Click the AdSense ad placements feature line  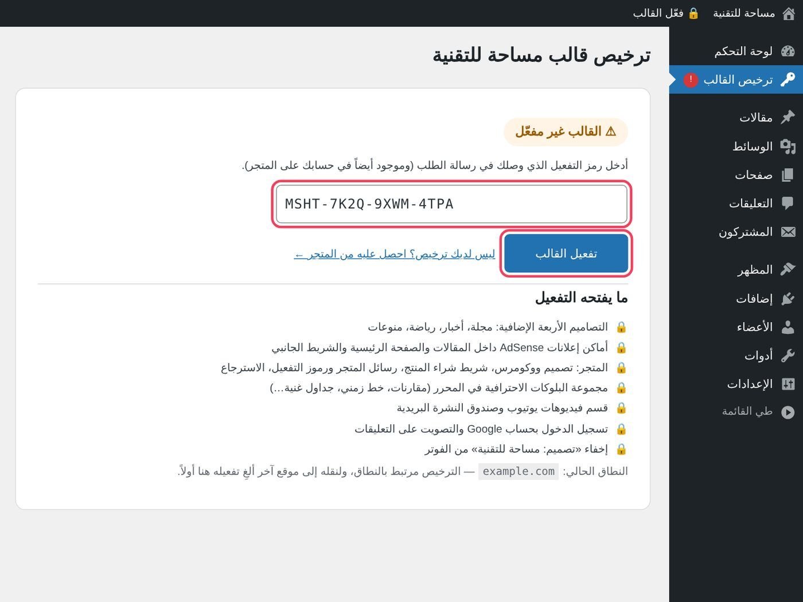[x=440, y=347]
